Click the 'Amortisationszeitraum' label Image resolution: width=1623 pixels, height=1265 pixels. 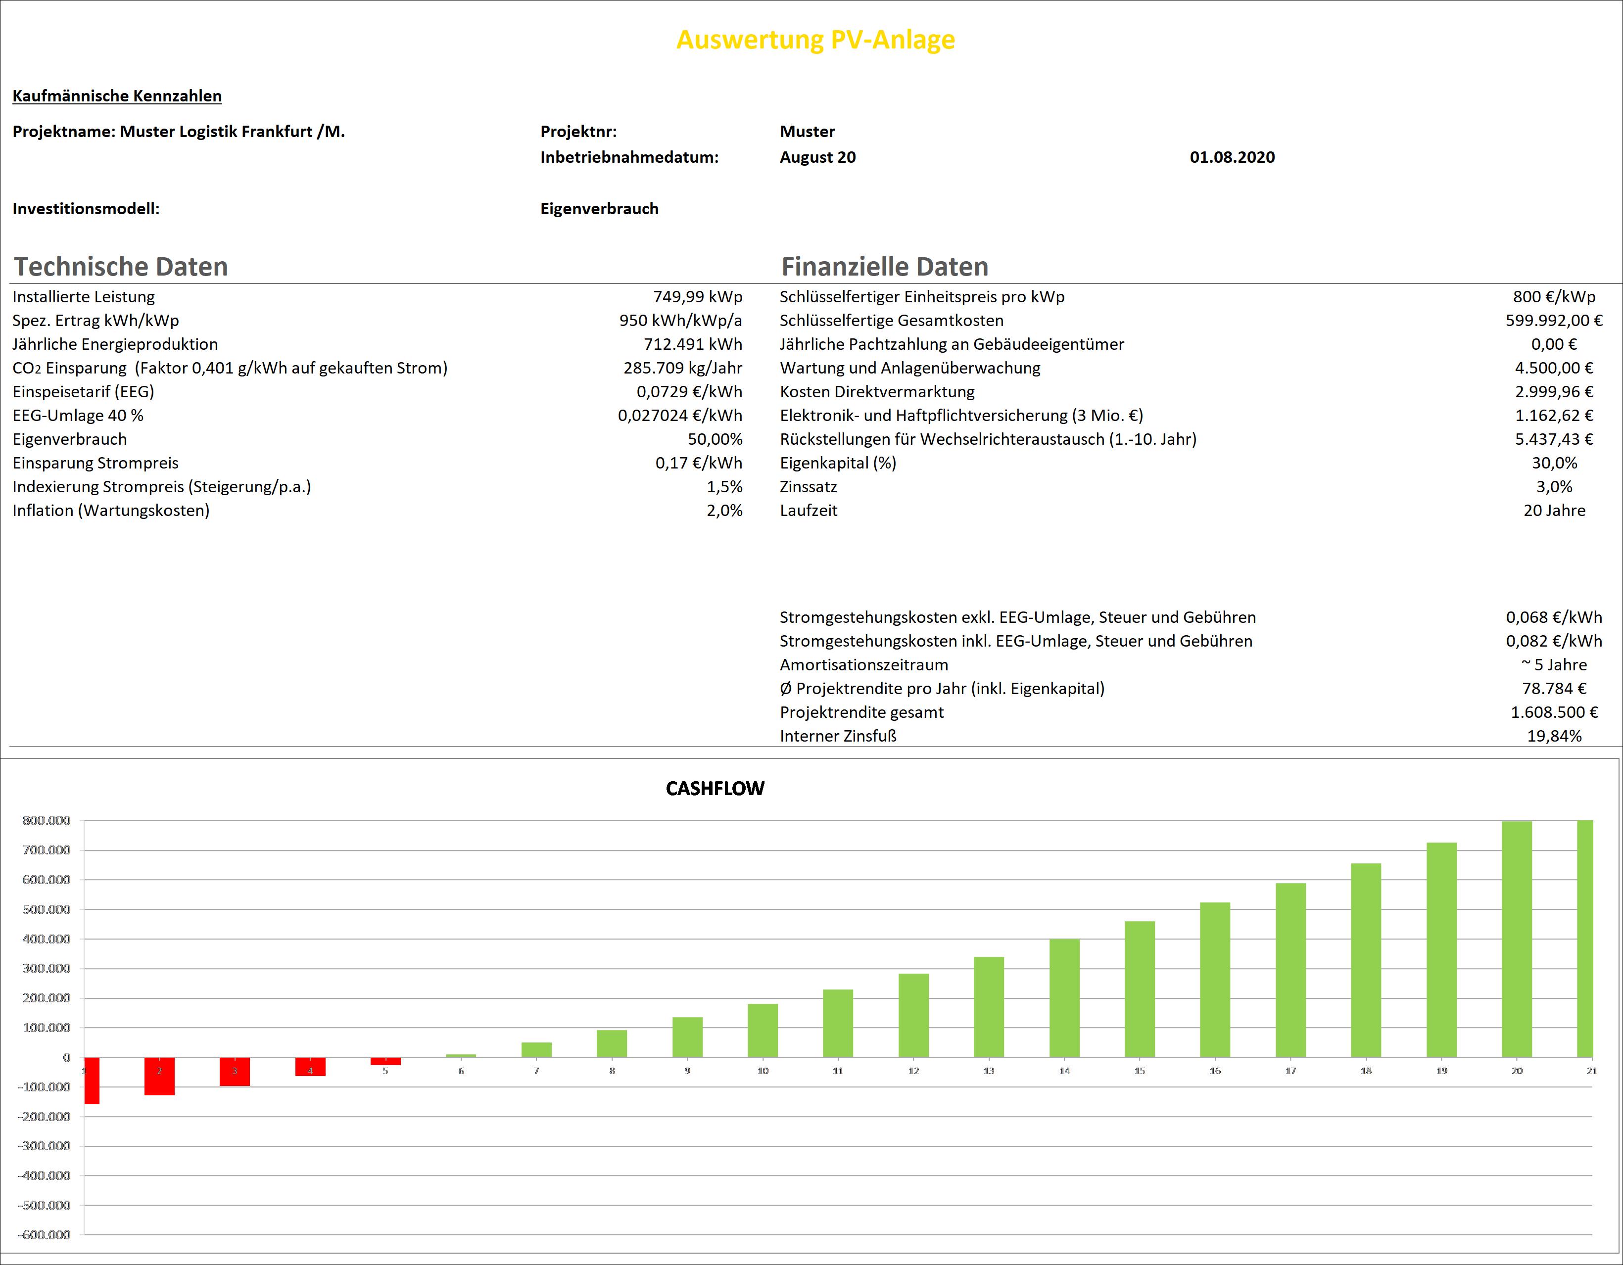tap(863, 665)
